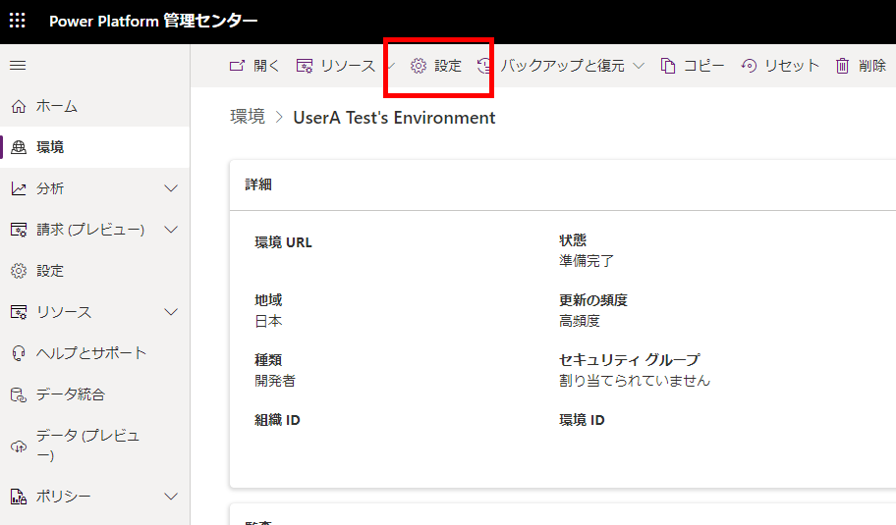896x525 pixels.
Task: Expand the 分析 chevron in sidebar
Action: click(x=171, y=188)
